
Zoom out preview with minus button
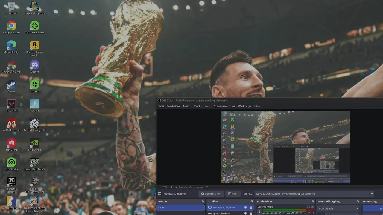159,187
